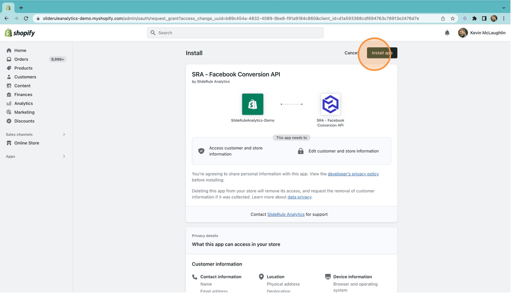Open the SlideRule Analytics support link

(286, 215)
